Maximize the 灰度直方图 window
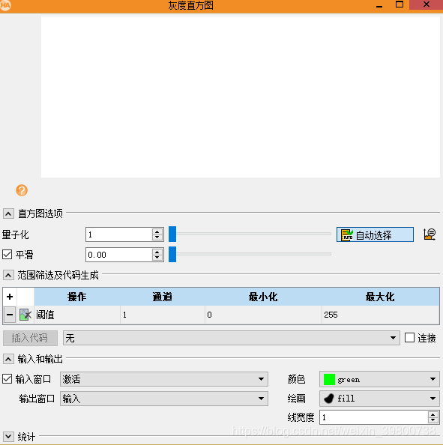Viewport: 443px width, 445px height. click(x=400, y=4)
